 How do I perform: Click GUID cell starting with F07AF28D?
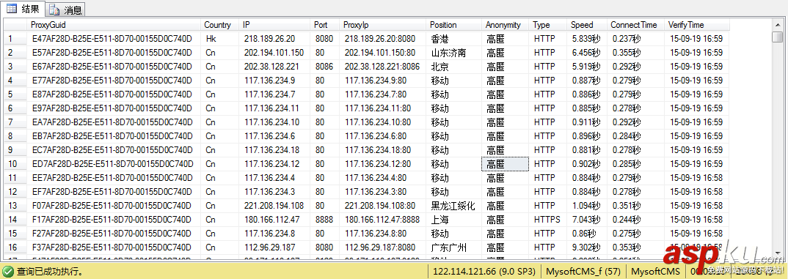coord(112,206)
